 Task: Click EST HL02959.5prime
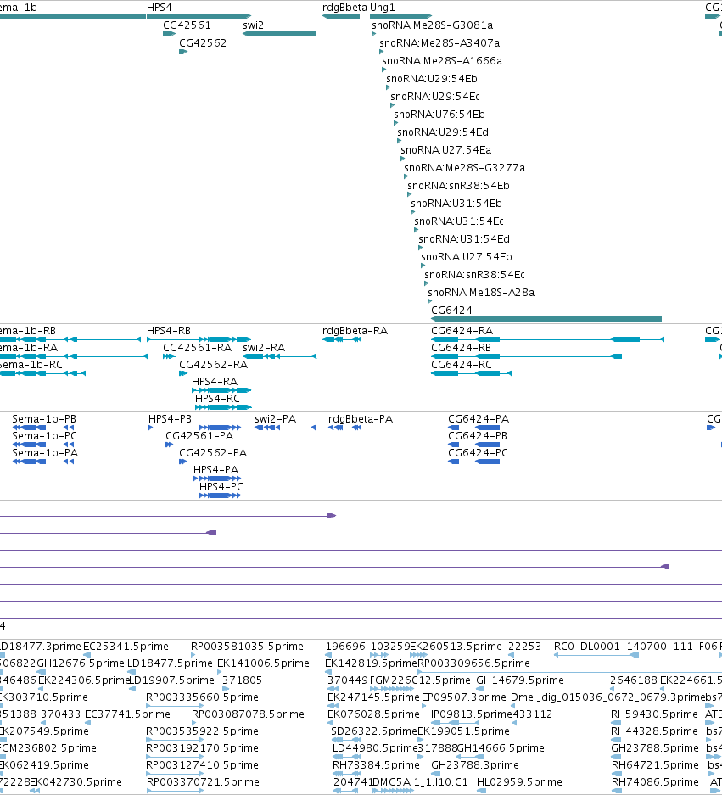pos(519,781)
